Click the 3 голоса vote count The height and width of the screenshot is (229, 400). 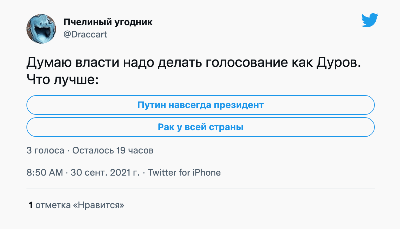pos(45,151)
